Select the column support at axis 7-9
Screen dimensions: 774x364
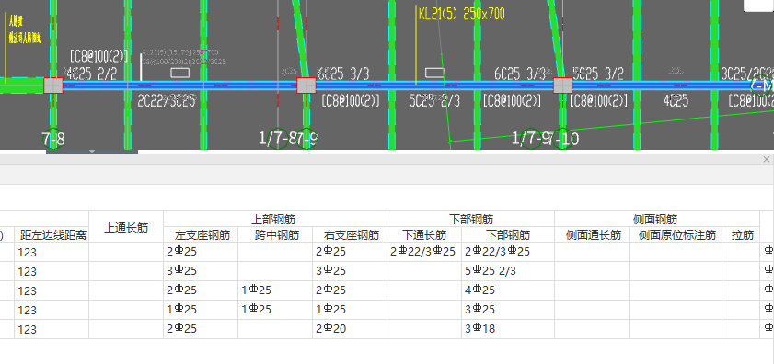click(x=306, y=85)
